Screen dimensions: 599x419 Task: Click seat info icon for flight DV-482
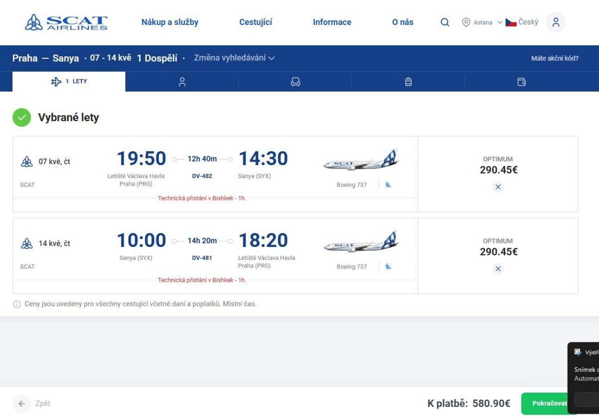coord(388,185)
